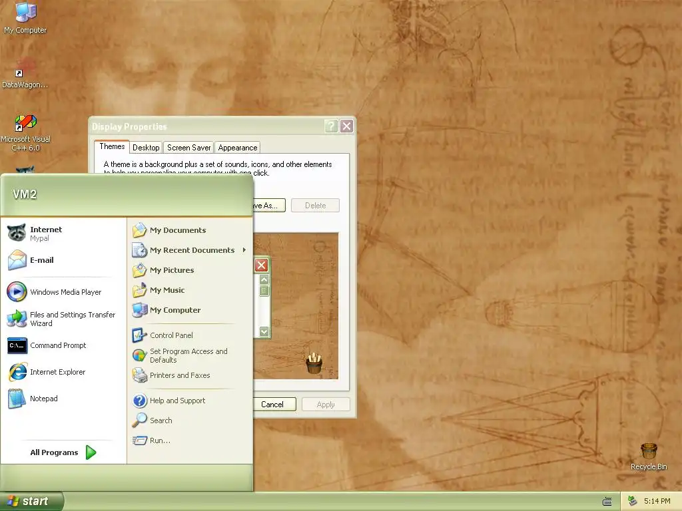Screen dimensions: 682x511
Task: Switch to the Screen Saver tab
Action: pyautogui.click(x=188, y=148)
